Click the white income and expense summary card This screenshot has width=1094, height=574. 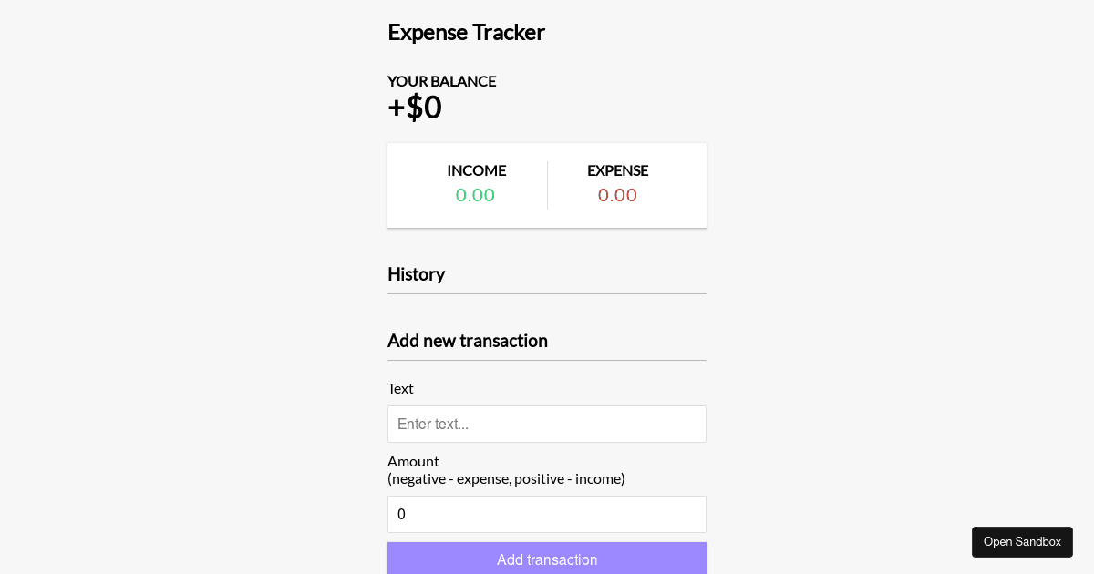click(x=547, y=185)
